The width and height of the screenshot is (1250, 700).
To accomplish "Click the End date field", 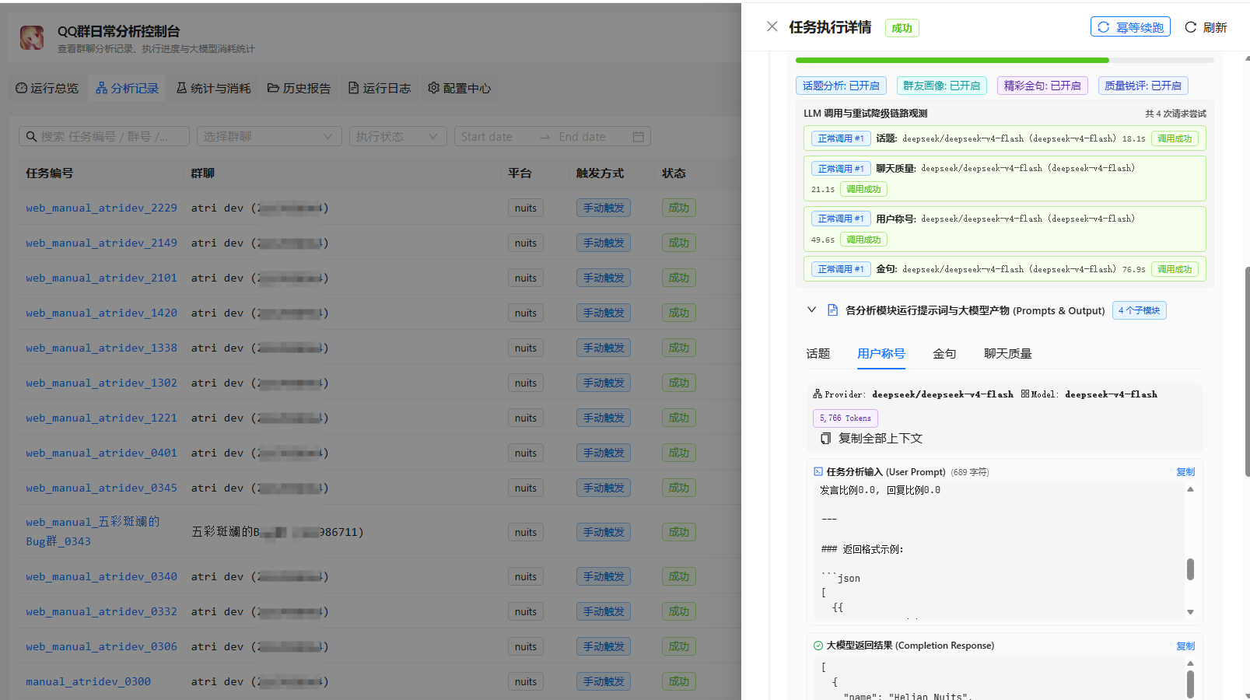I will (x=590, y=136).
